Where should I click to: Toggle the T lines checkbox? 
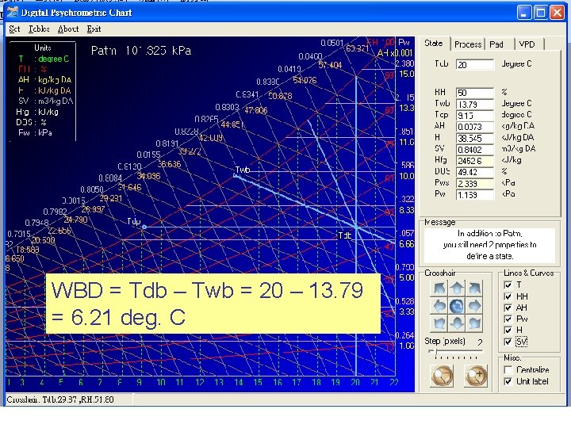508,285
